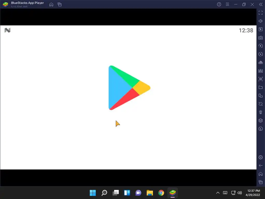This screenshot has width=265, height=199.
Task: Install APK using sidebar APK icon
Action: (261, 71)
